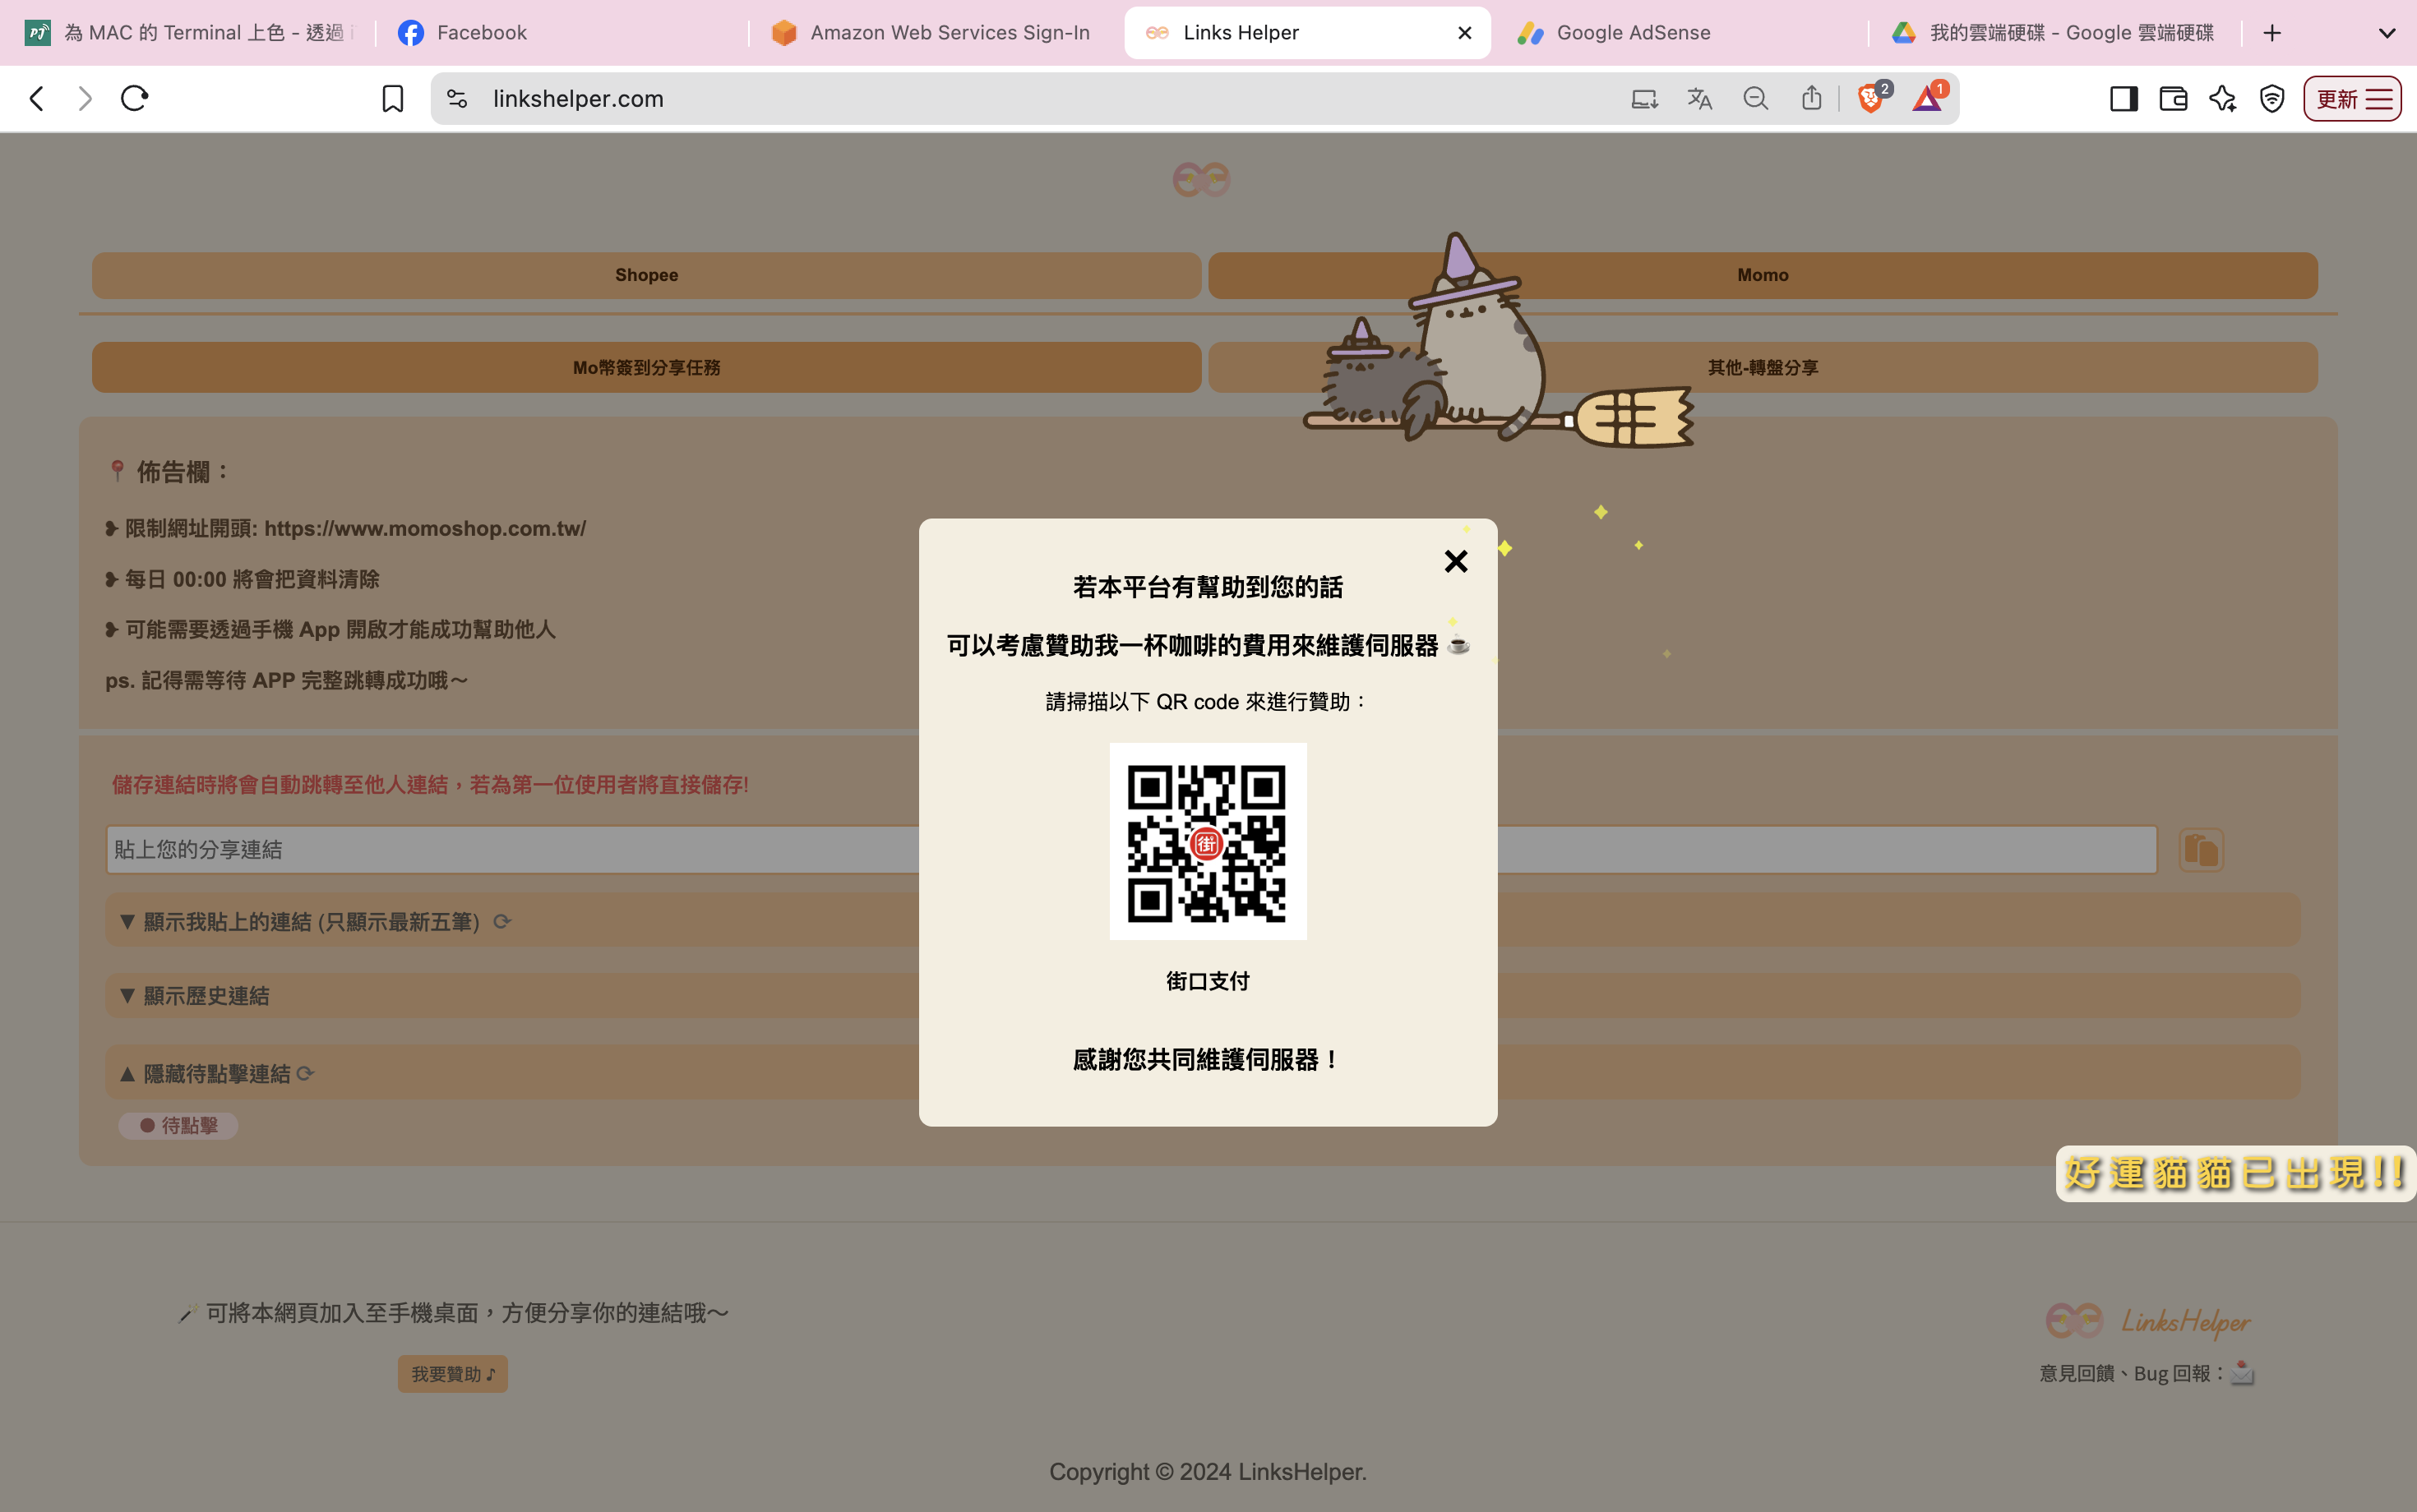Open Brave Shields lion icon
The height and width of the screenshot is (1512, 2417).
pyautogui.click(x=1871, y=98)
